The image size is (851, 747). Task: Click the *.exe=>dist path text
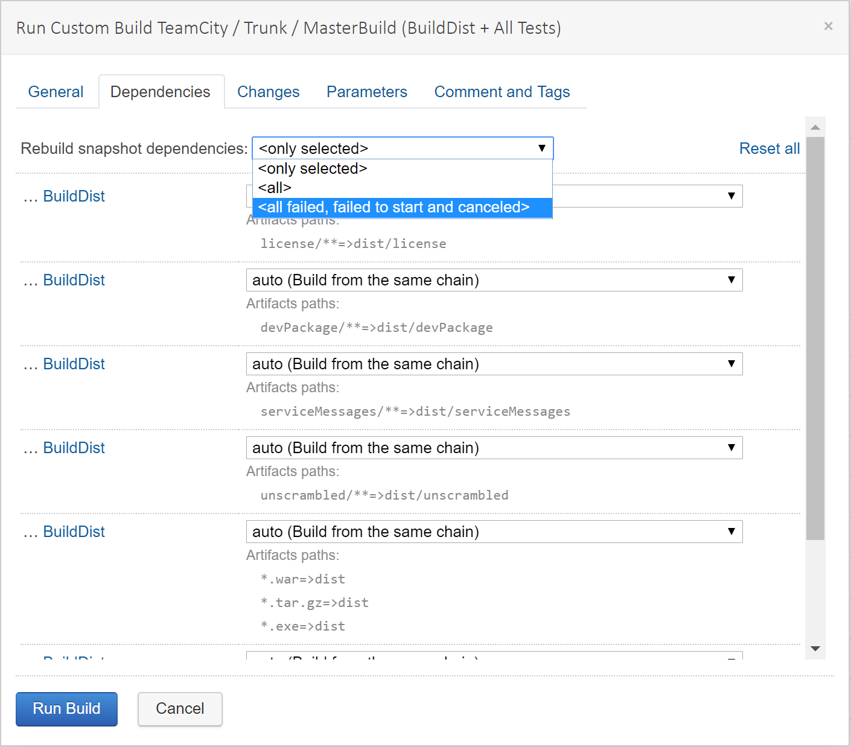click(x=303, y=626)
